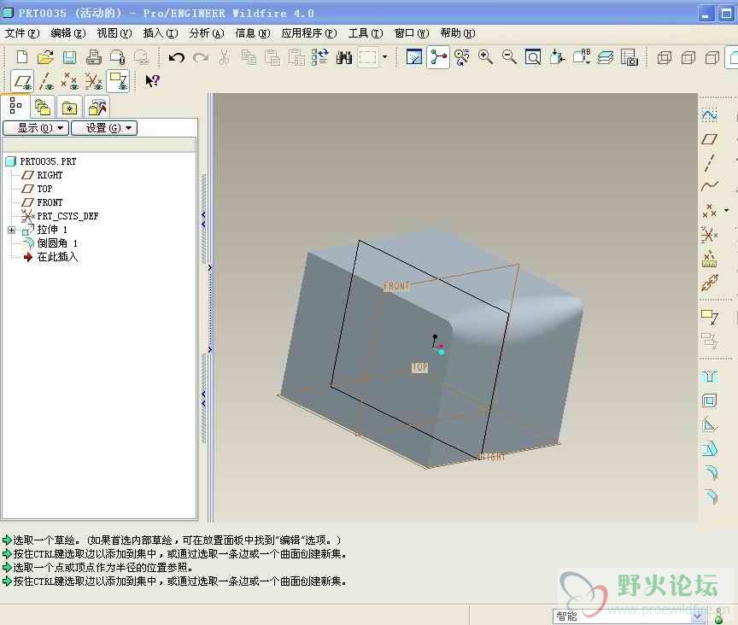Switch to the folder browser tab
The height and width of the screenshot is (625, 738).
point(43,108)
